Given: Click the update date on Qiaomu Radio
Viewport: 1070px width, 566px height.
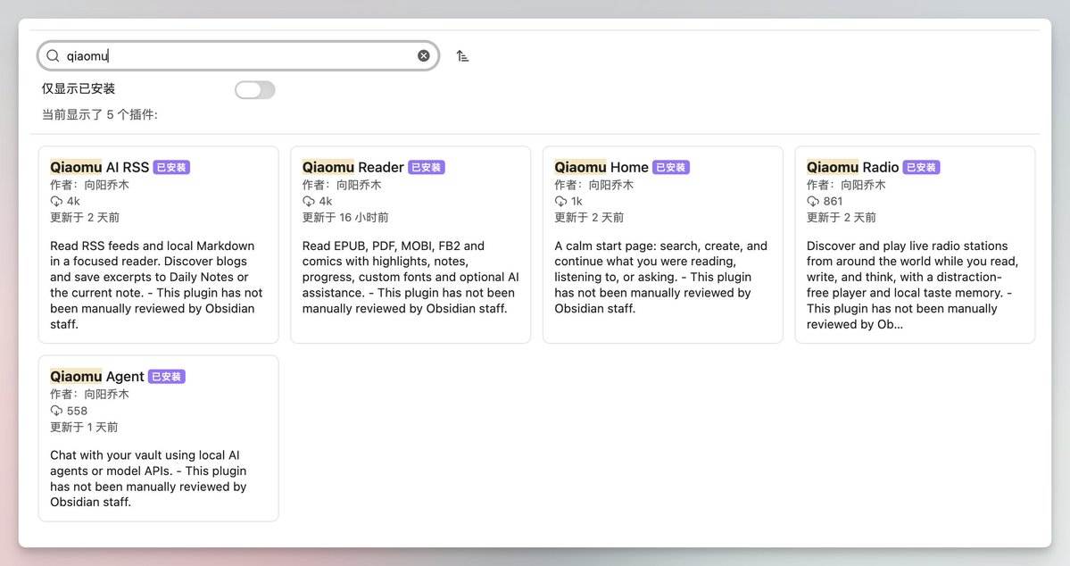Looking at the screenshot, I should tap(842, 218).
